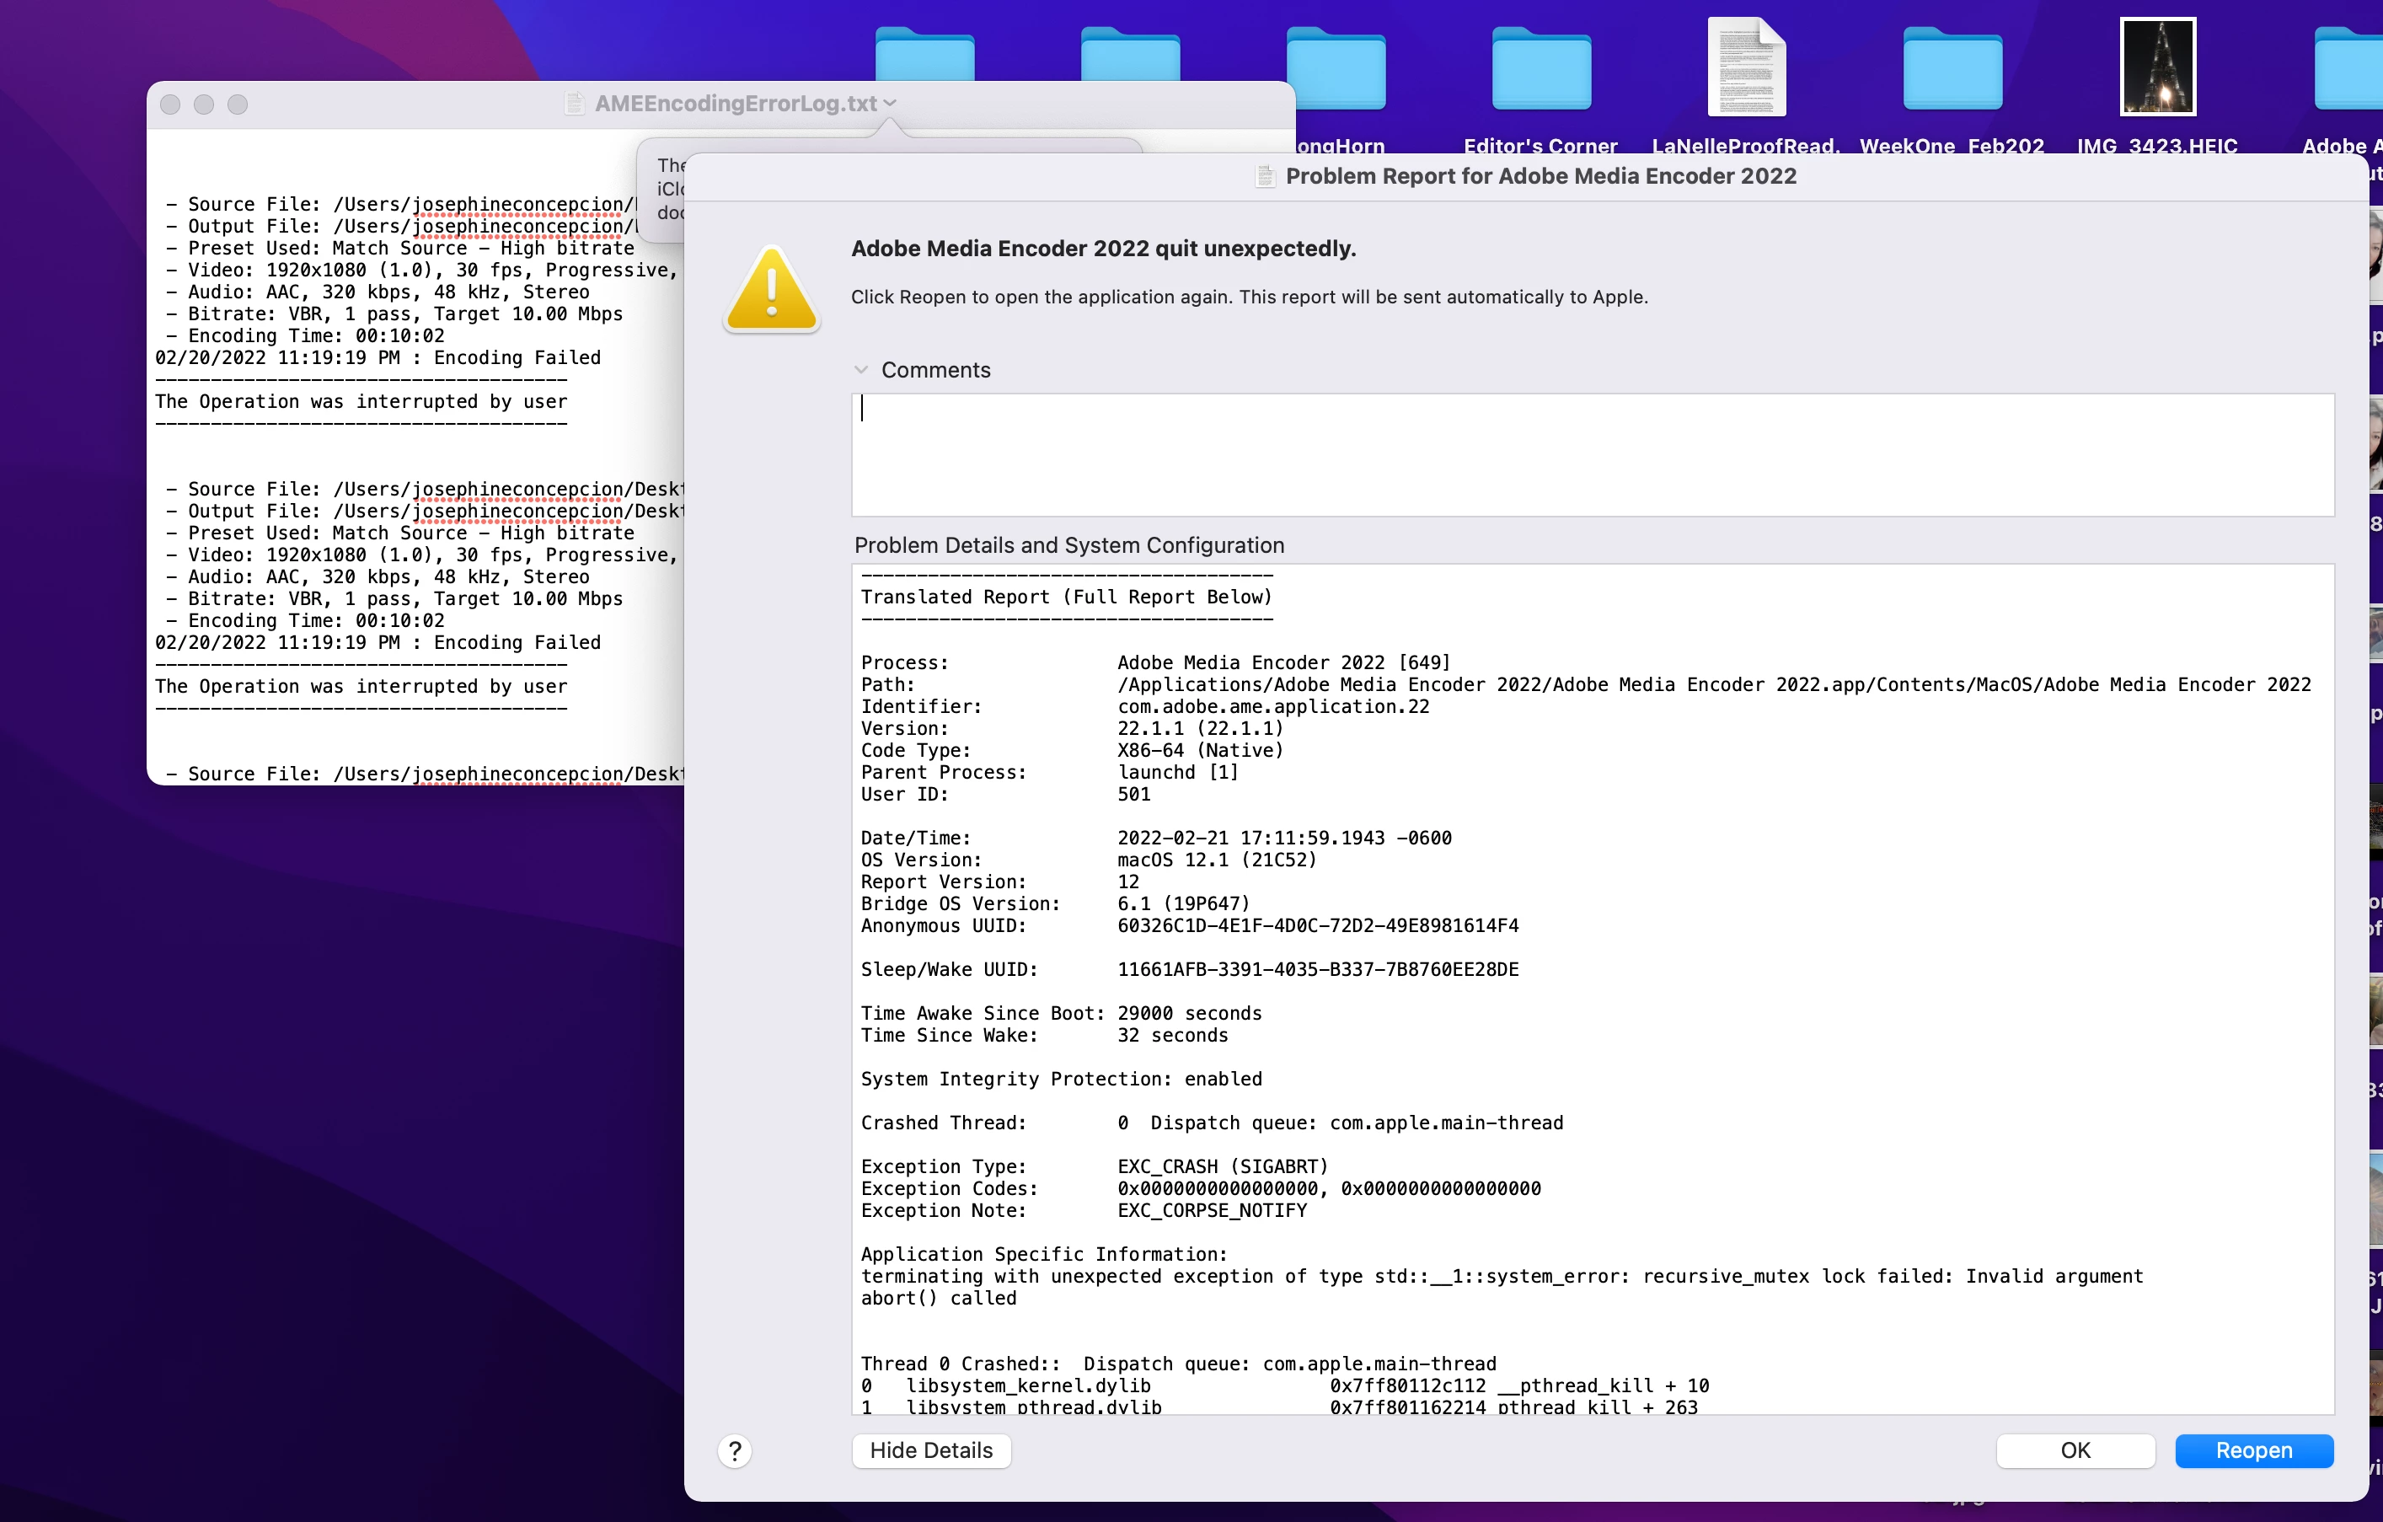This screenshot has width=2383, height=1522.
Task: Click Hide Details button
Action: click(x=930, y=1450)
